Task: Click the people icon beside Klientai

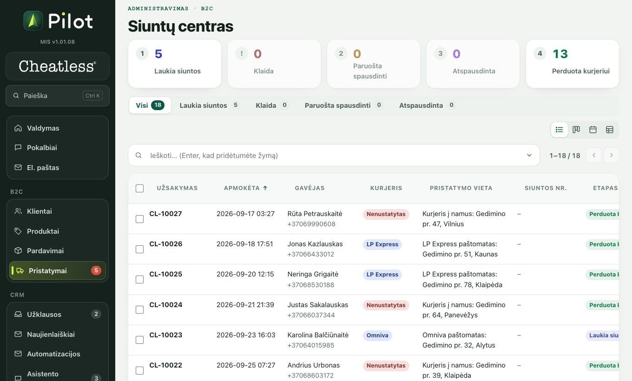Action: (x=18, y=211)
